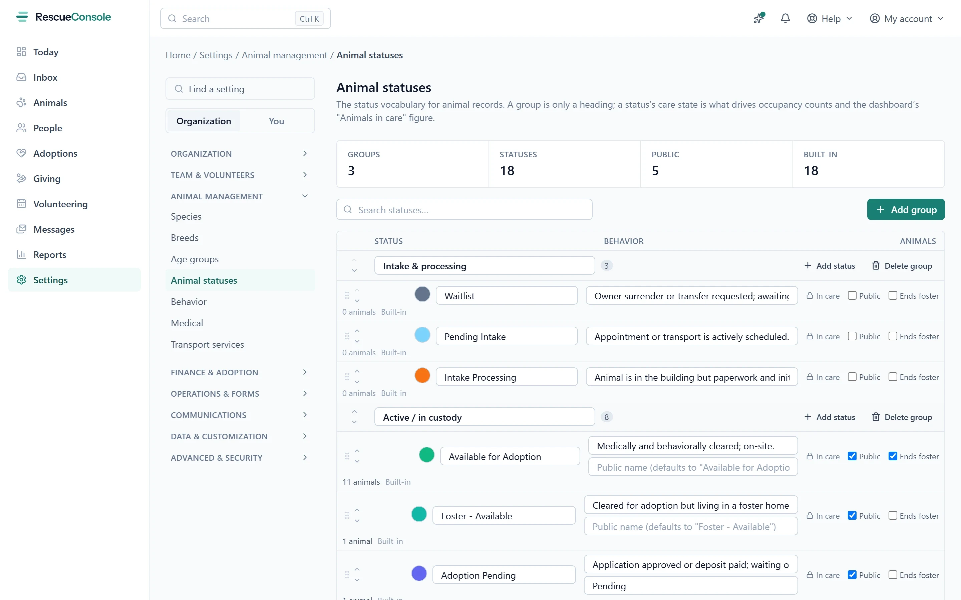The image size is (961, 600).
Task: Click drag handle of Pending Intake row
Action: (x=347, y=336)
